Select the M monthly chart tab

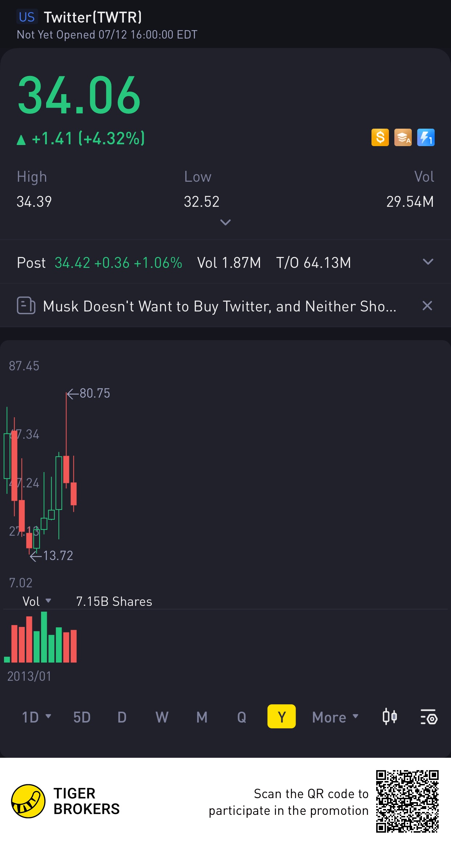pyautogui.click(x=202, y=717)
